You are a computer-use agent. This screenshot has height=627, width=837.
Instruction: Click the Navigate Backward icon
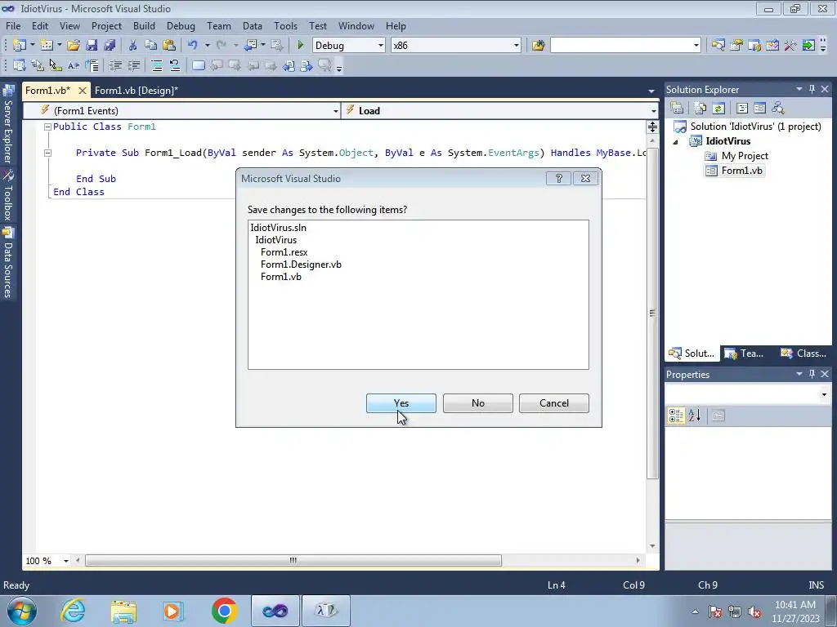tap(250, 46)
